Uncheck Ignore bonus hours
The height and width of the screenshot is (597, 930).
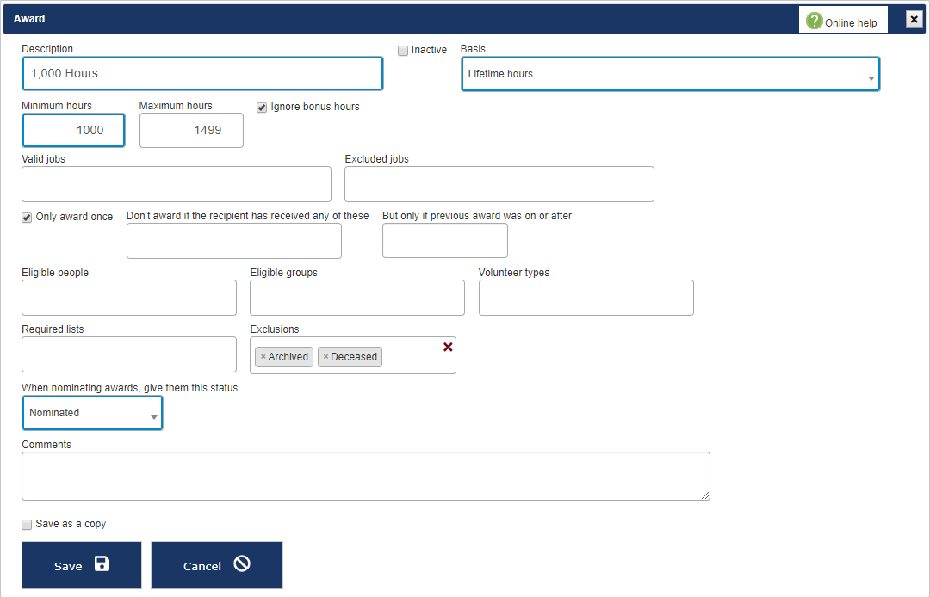pos(262,108)
